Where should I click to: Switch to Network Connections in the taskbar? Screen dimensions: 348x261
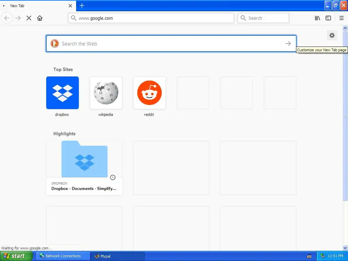63,256
